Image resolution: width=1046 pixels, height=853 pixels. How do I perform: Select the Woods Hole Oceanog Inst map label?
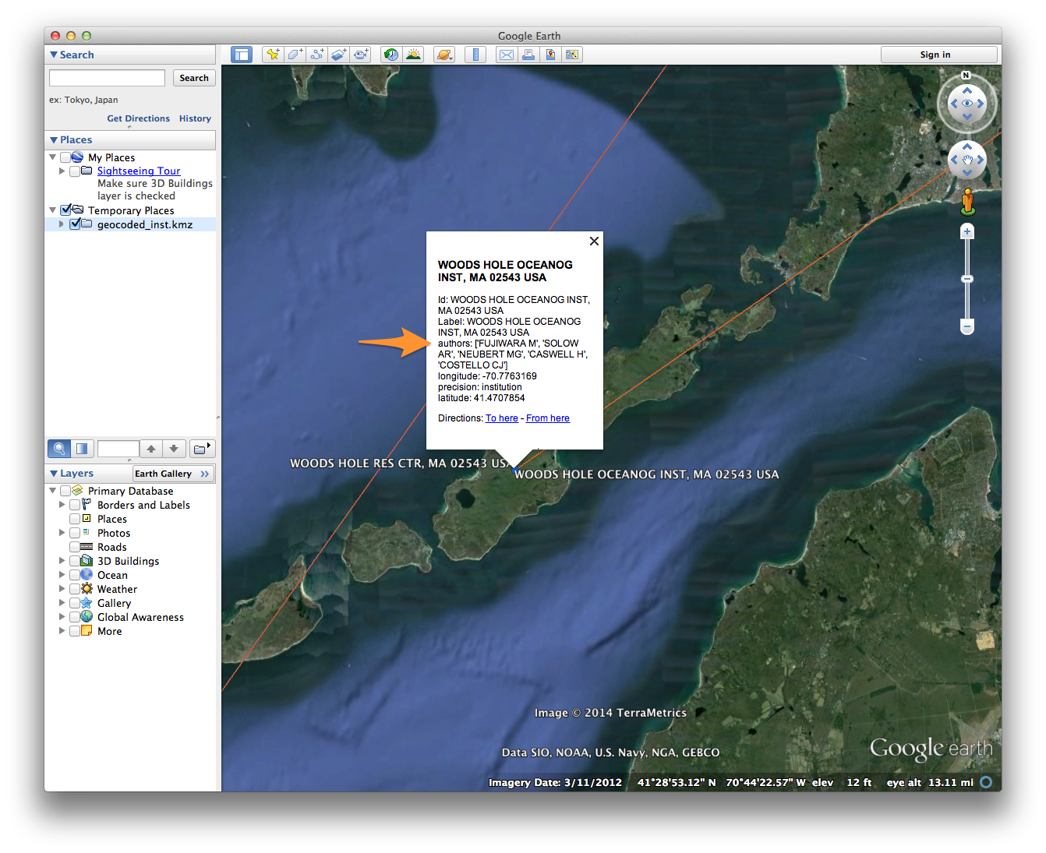[647, 474]
